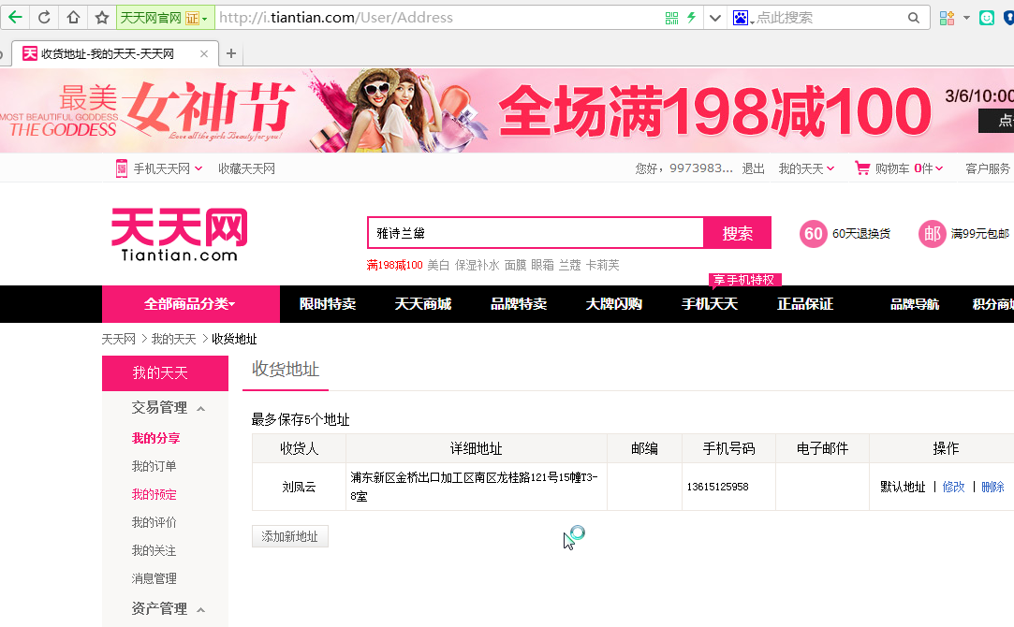Viewport: 1014px width, 627px height.
Task: Click the 天天网 Tiantian.com logo
Action: pyautogui.click(x=179, y=235)
